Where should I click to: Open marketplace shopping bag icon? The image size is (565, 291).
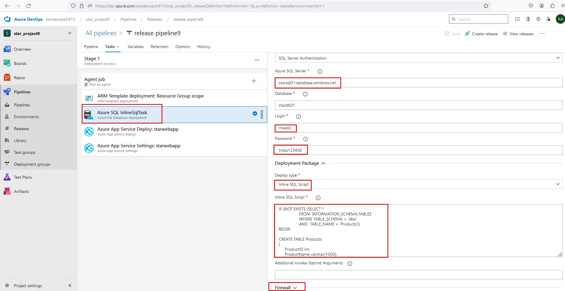tap(528, 19)
